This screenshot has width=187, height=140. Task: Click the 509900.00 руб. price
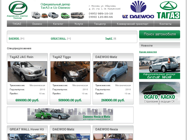70,100
